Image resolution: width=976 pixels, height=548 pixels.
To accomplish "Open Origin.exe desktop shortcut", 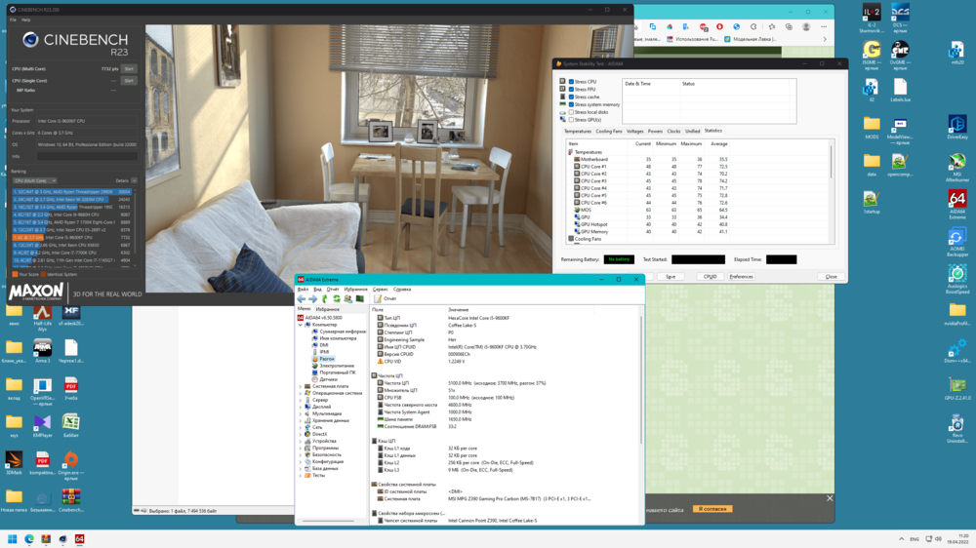I will click(71, 465).
